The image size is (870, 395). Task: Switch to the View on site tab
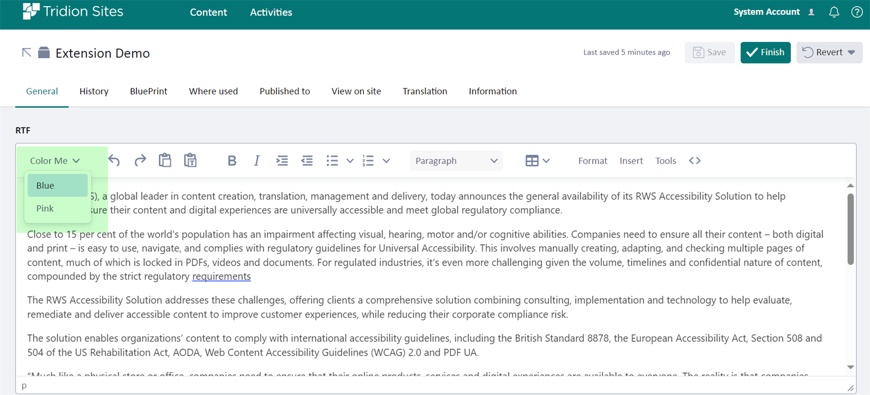(356, 91)
